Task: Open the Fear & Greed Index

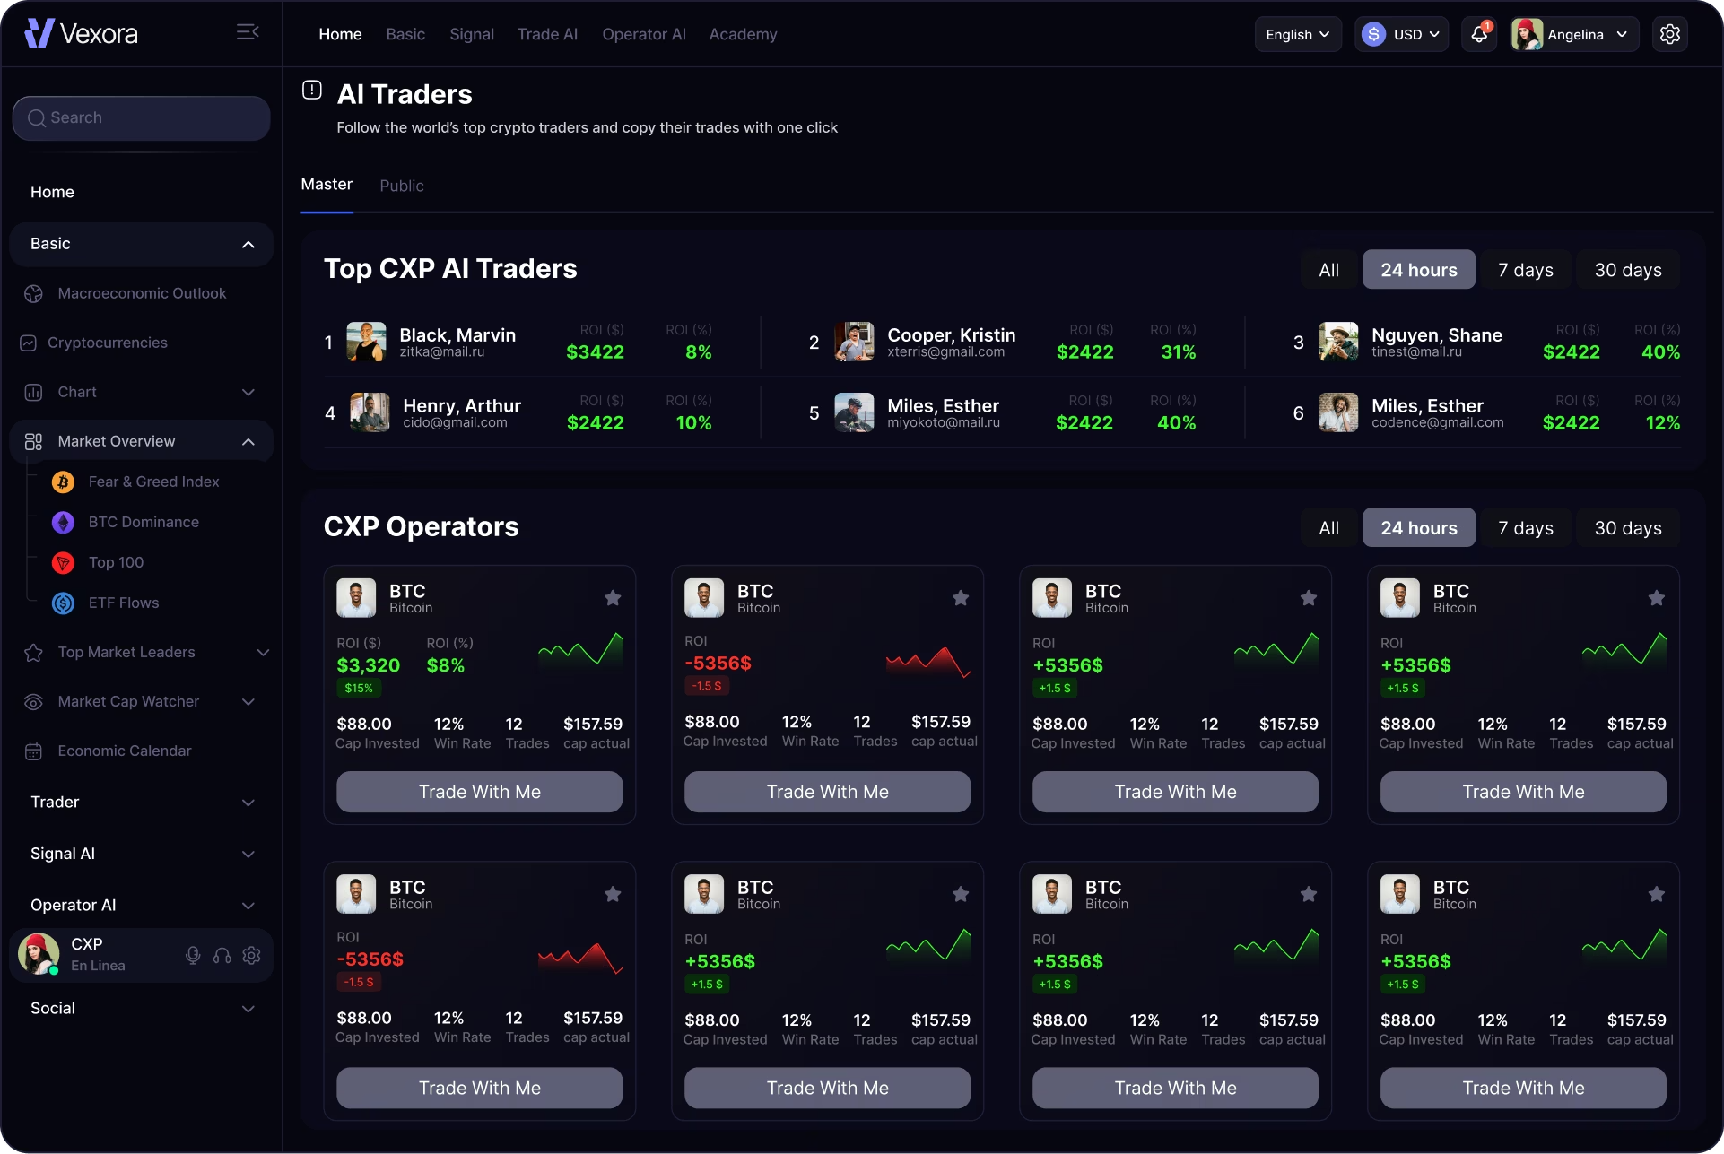Action: pos(153,482)
